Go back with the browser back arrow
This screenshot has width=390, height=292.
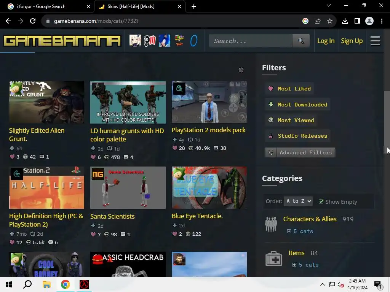click(8, 21)
